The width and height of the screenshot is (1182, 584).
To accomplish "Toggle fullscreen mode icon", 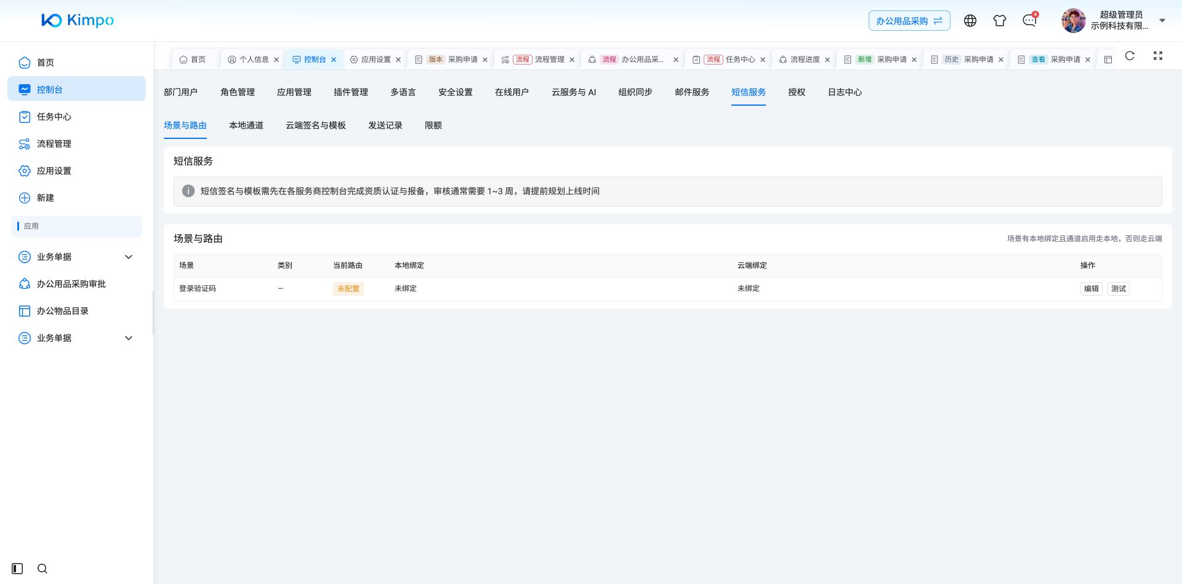I will tap(1158, 56).
